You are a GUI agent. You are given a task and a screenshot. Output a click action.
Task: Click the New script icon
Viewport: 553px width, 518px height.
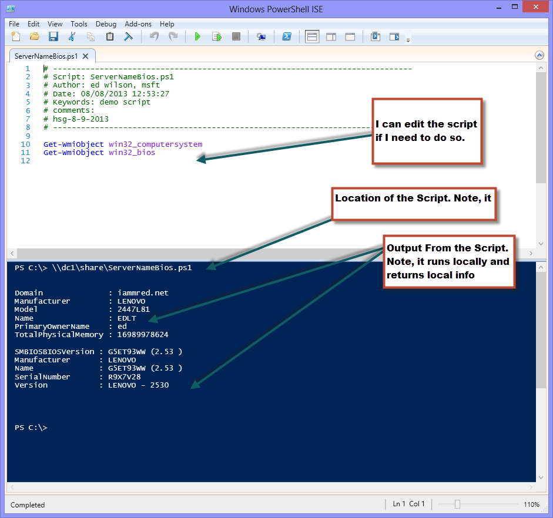[16, 36]
